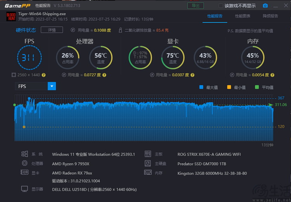
Task: Click the 367 maximum value chart marker
Action: [x=29, y=98]
